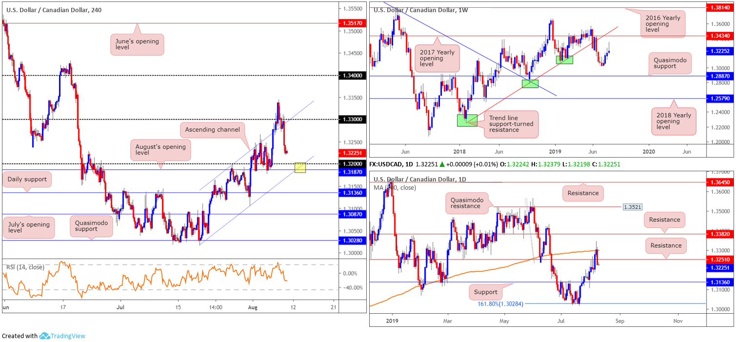Image resolution: width=736 pixels, height=342 pixels.
Task: Select the 1.33820 price label on daily chart
Action: [720, 234]
